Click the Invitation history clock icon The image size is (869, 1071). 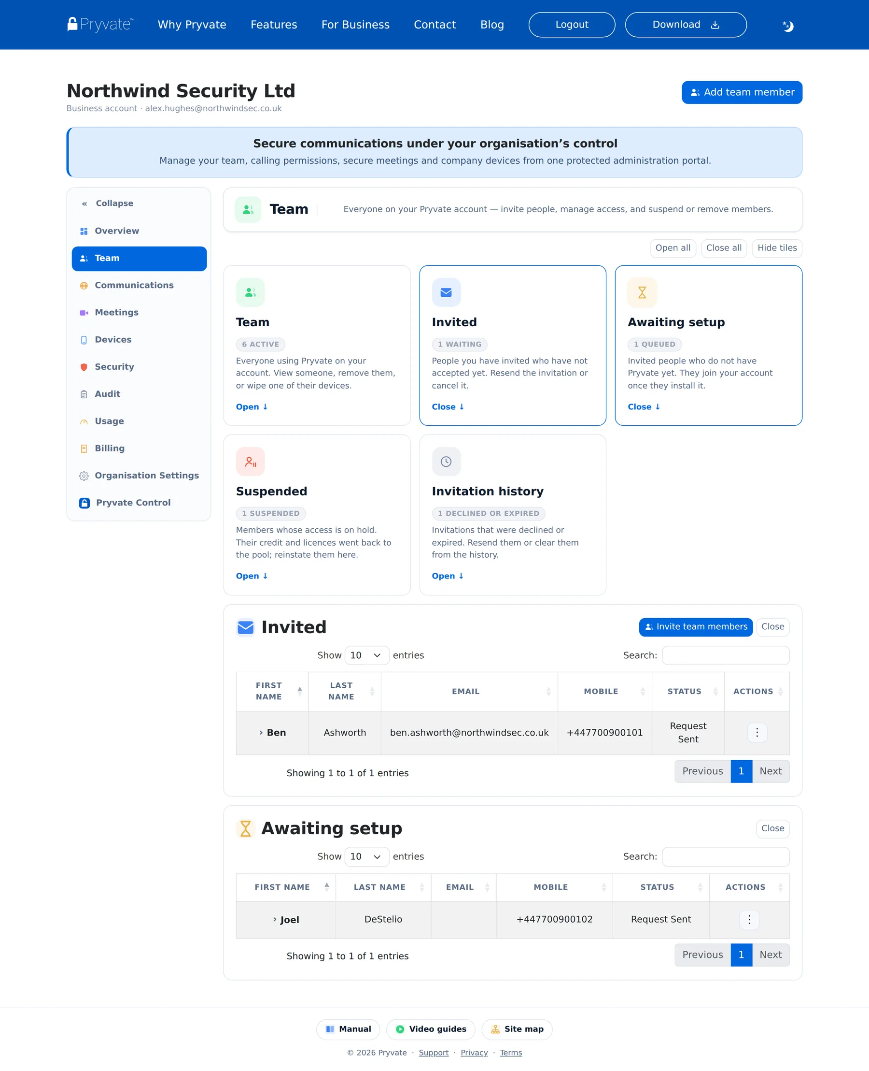point(446,461)
